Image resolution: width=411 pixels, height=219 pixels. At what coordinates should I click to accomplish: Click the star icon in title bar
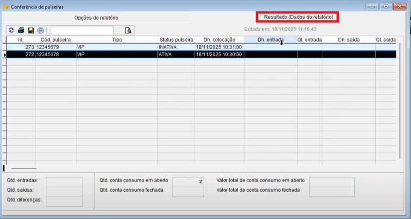[6, 6]
